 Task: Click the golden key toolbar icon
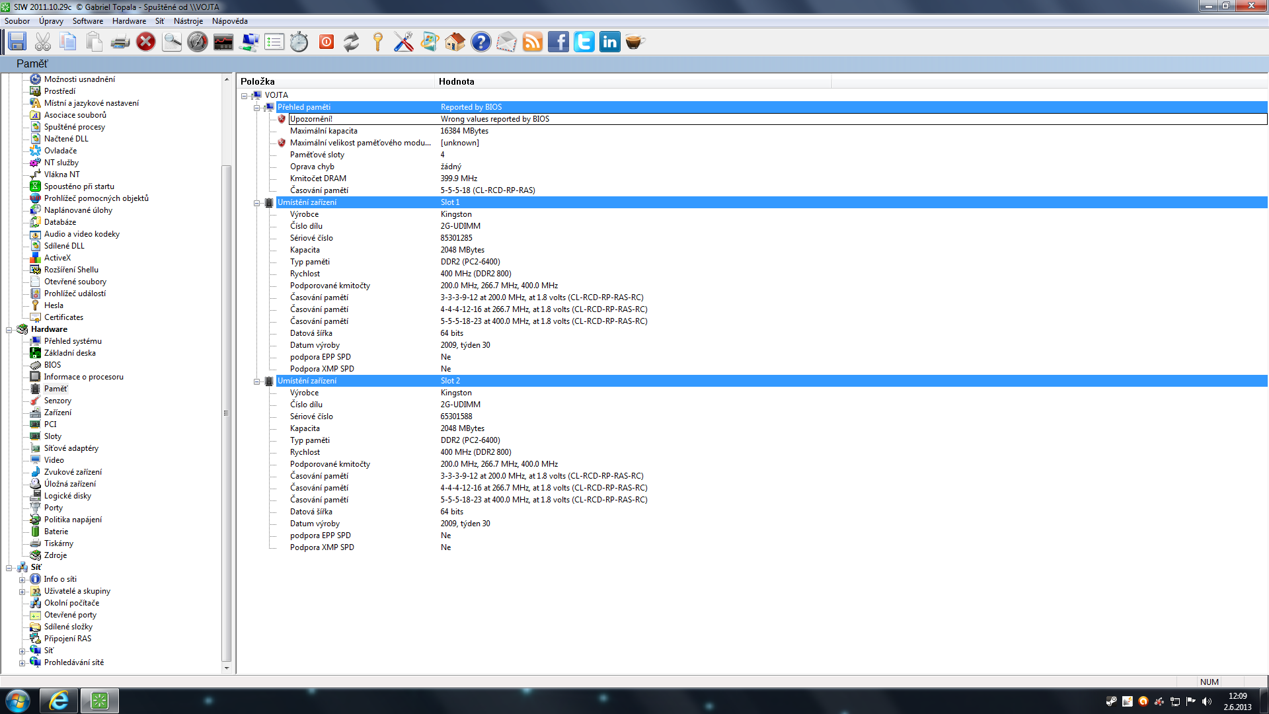377,42
